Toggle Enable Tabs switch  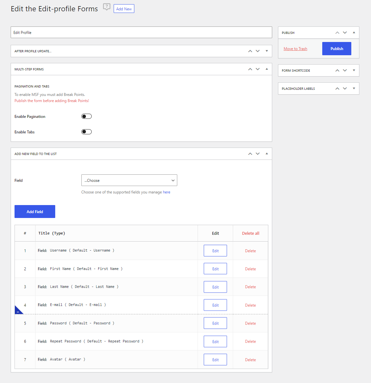click(87, 132)
